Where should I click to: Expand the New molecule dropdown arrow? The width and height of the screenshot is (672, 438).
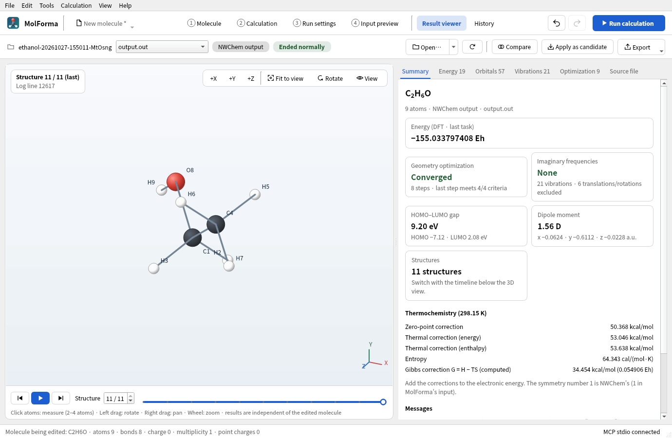(132, 27)
